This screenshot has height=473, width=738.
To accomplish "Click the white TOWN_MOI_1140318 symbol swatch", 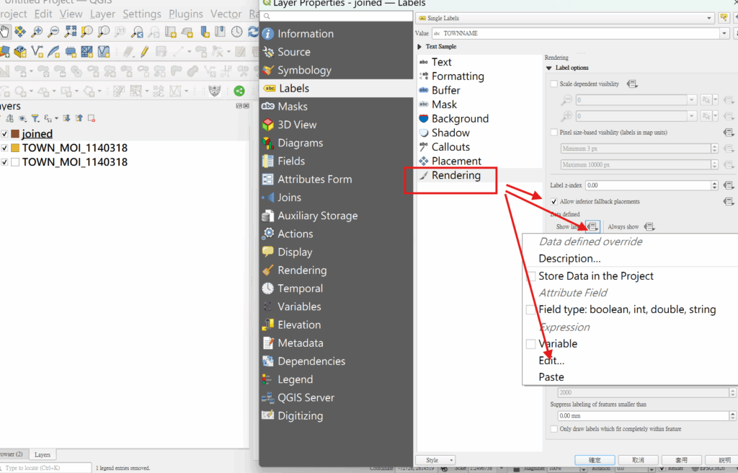I will 15,162.
